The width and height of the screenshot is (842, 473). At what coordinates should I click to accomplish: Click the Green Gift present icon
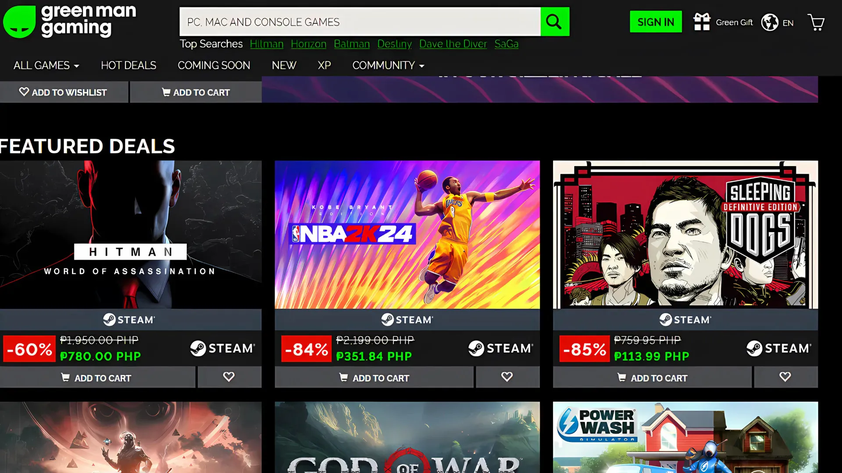pyautogui.click(x=702, y=22)
